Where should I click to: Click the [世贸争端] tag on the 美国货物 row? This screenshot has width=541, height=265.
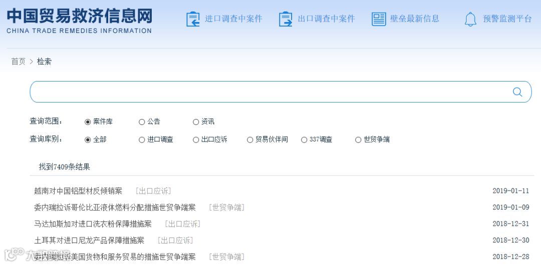pos(227,257)
